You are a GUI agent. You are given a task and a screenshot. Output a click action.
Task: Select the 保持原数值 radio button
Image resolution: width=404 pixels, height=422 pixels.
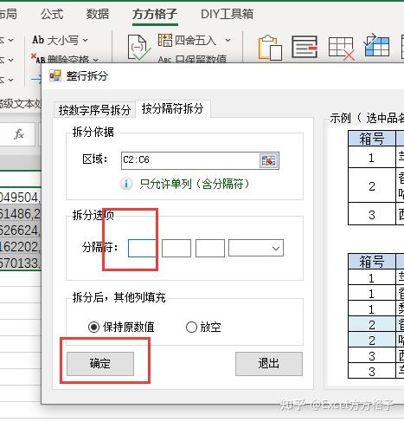coord(93,328)
